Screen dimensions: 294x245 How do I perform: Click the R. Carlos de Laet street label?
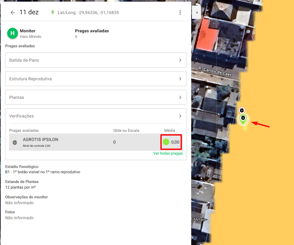pos(215,71)
